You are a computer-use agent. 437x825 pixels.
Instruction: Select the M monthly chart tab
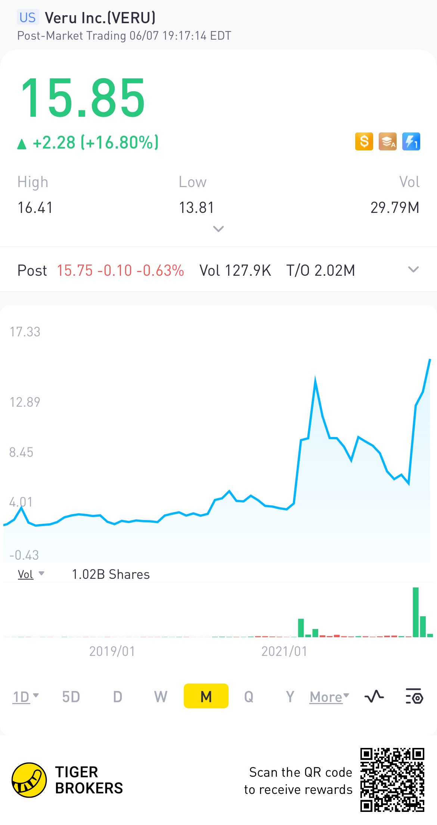(206, 696)
